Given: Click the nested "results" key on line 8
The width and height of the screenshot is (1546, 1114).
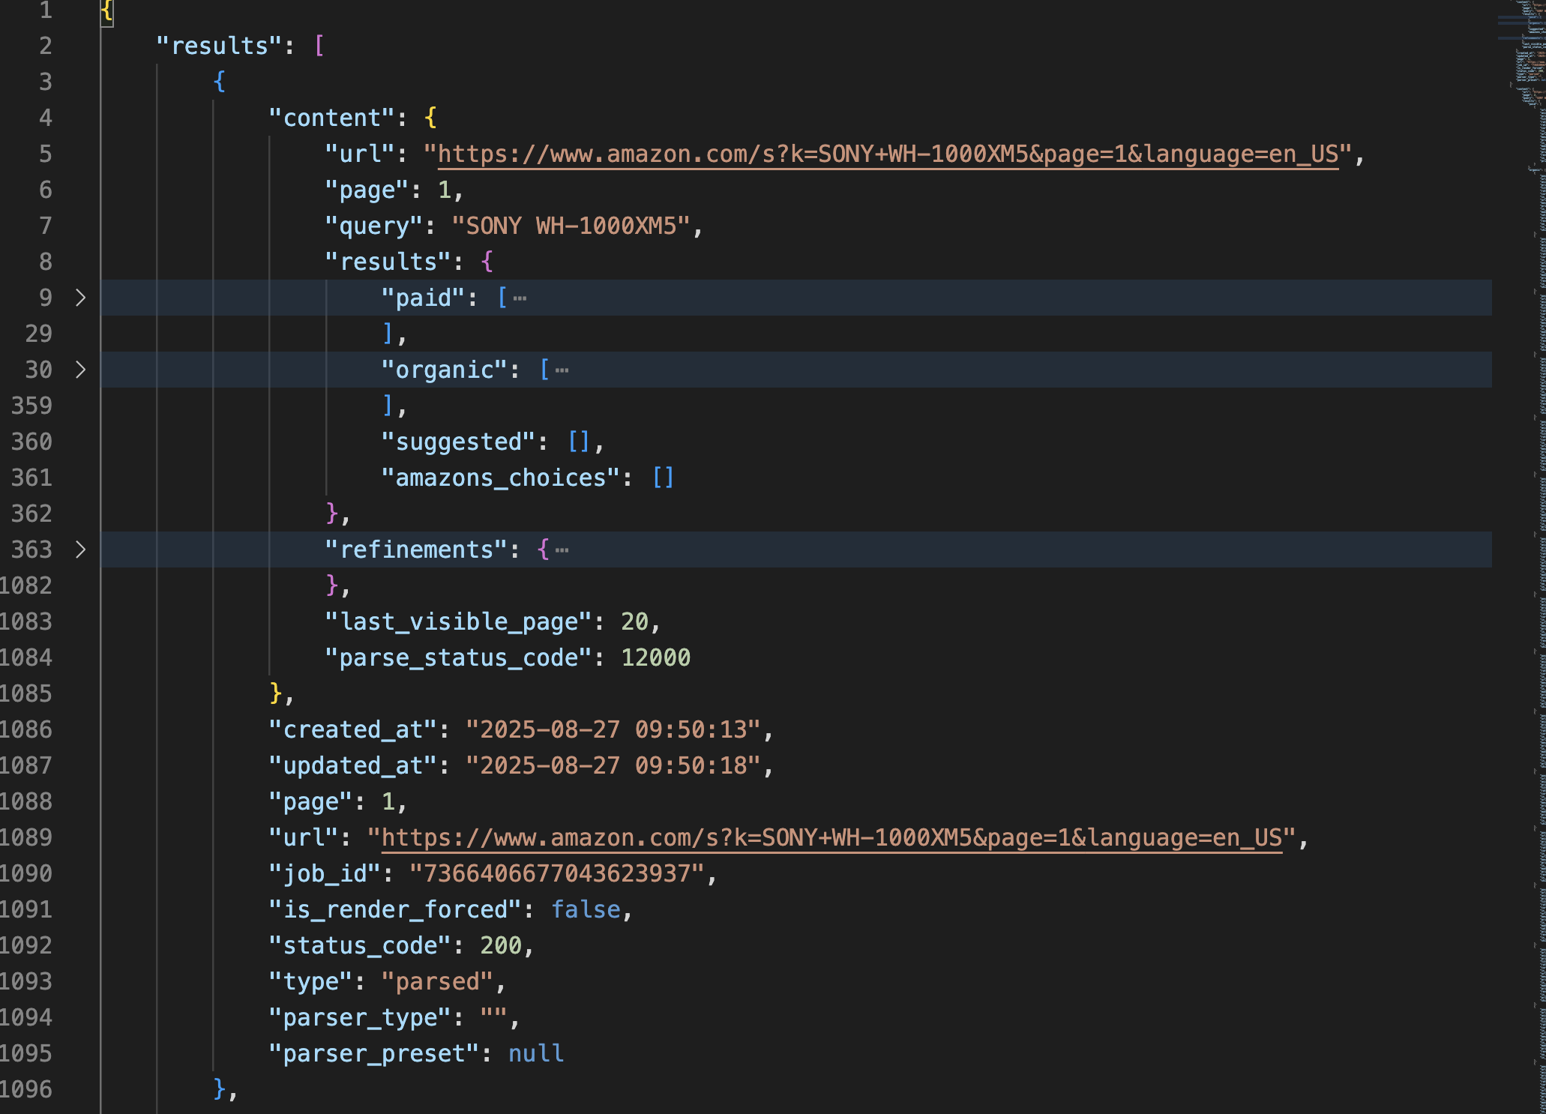Looking at the screenshot, I should click(388, 262).
